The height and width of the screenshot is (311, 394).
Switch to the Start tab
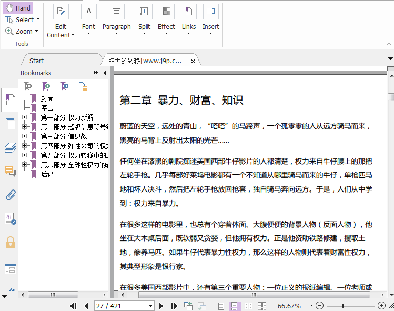tap(37, 61)
